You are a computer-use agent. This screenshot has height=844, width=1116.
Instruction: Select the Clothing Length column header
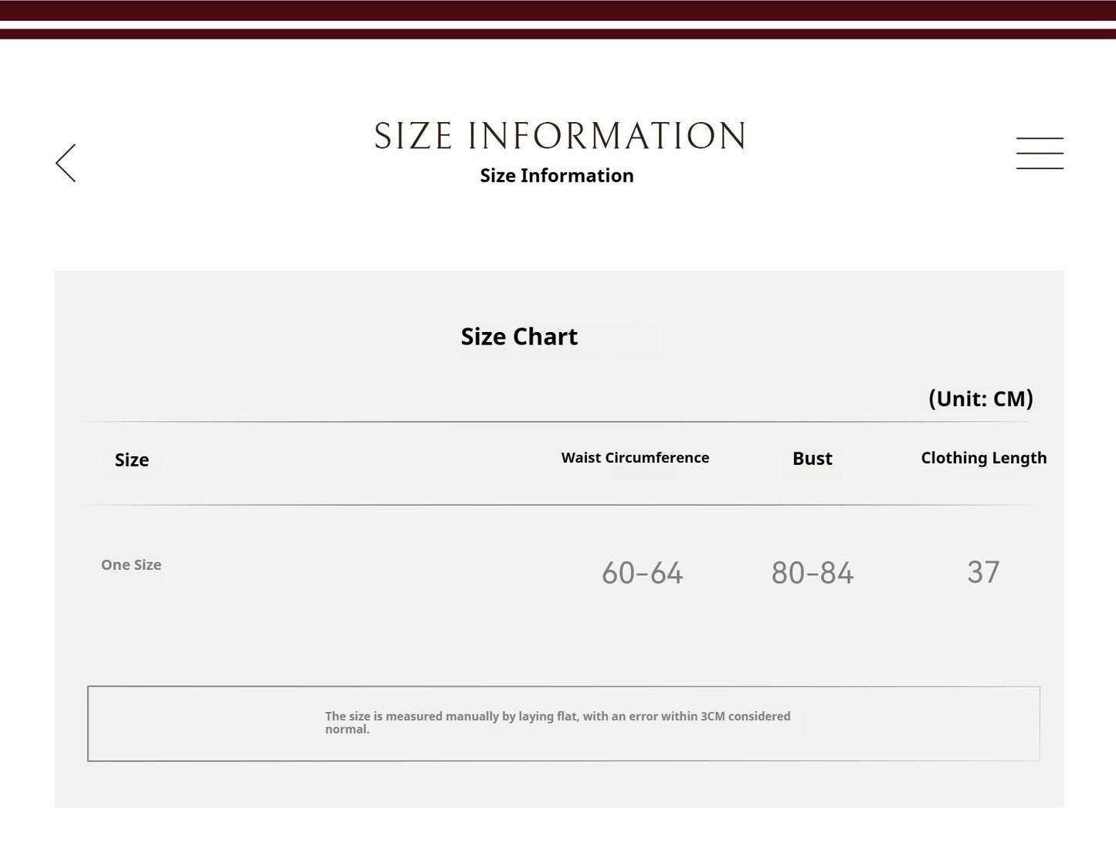[x=984, y=458]
